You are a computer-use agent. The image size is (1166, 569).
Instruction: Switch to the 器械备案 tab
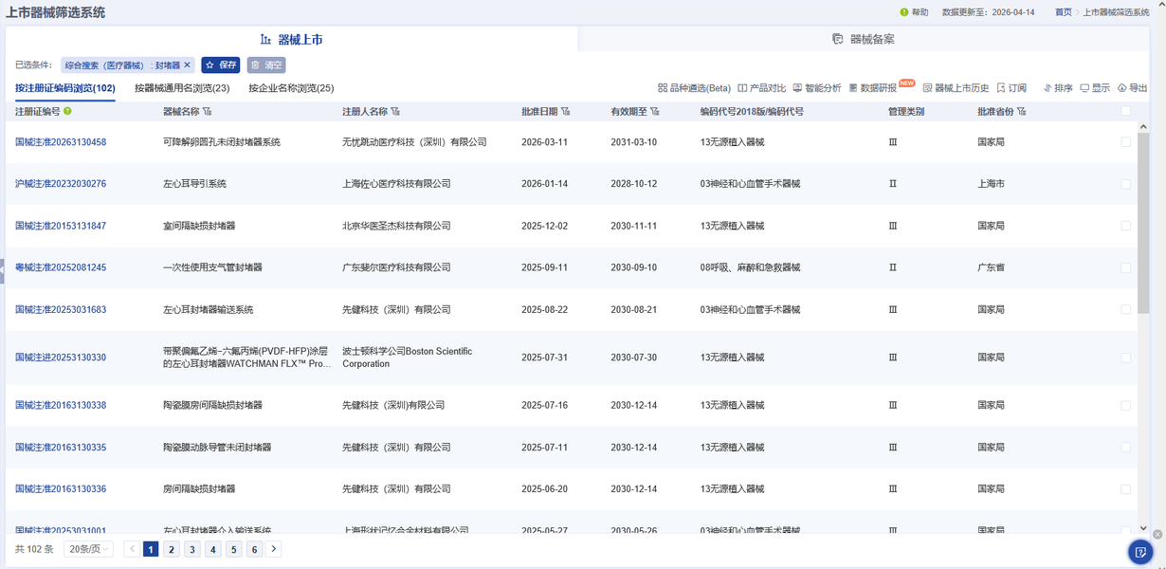pos(864,40)
